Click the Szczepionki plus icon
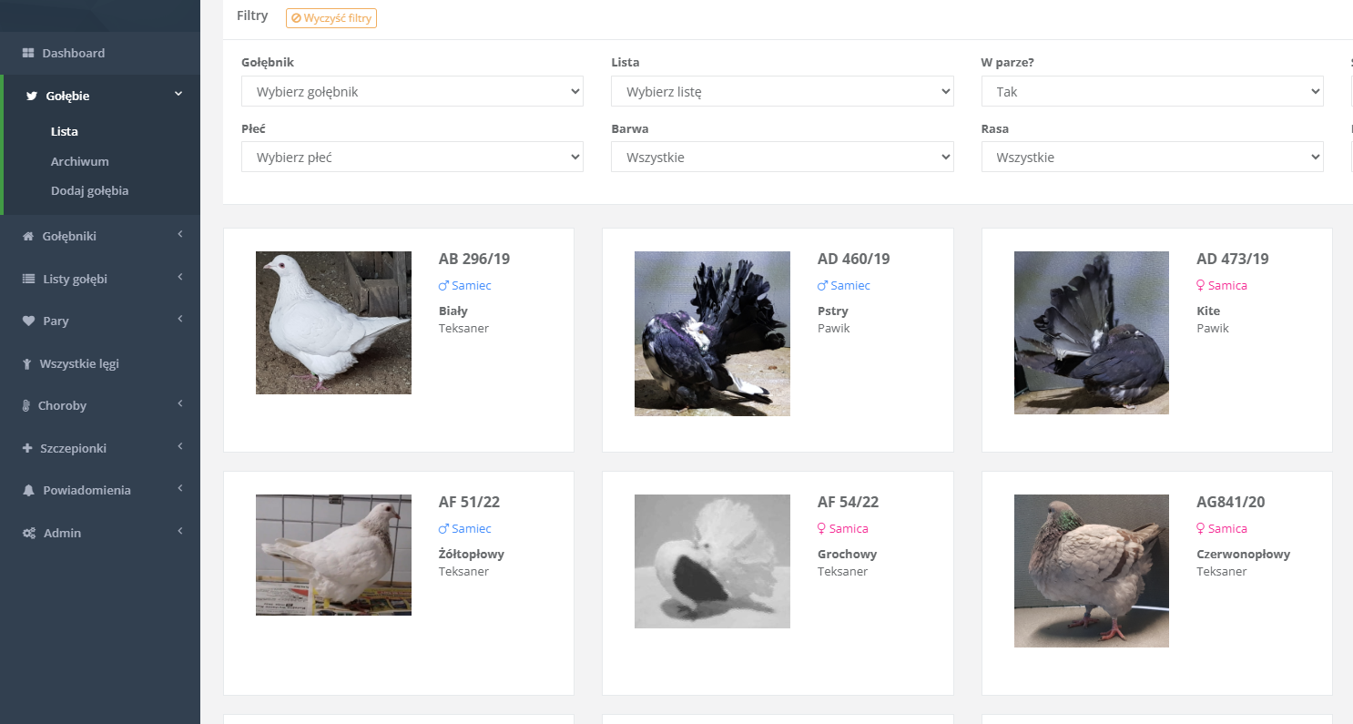Screen dimensions: 1353x724 pyautogui.click(x=26, y=447)
